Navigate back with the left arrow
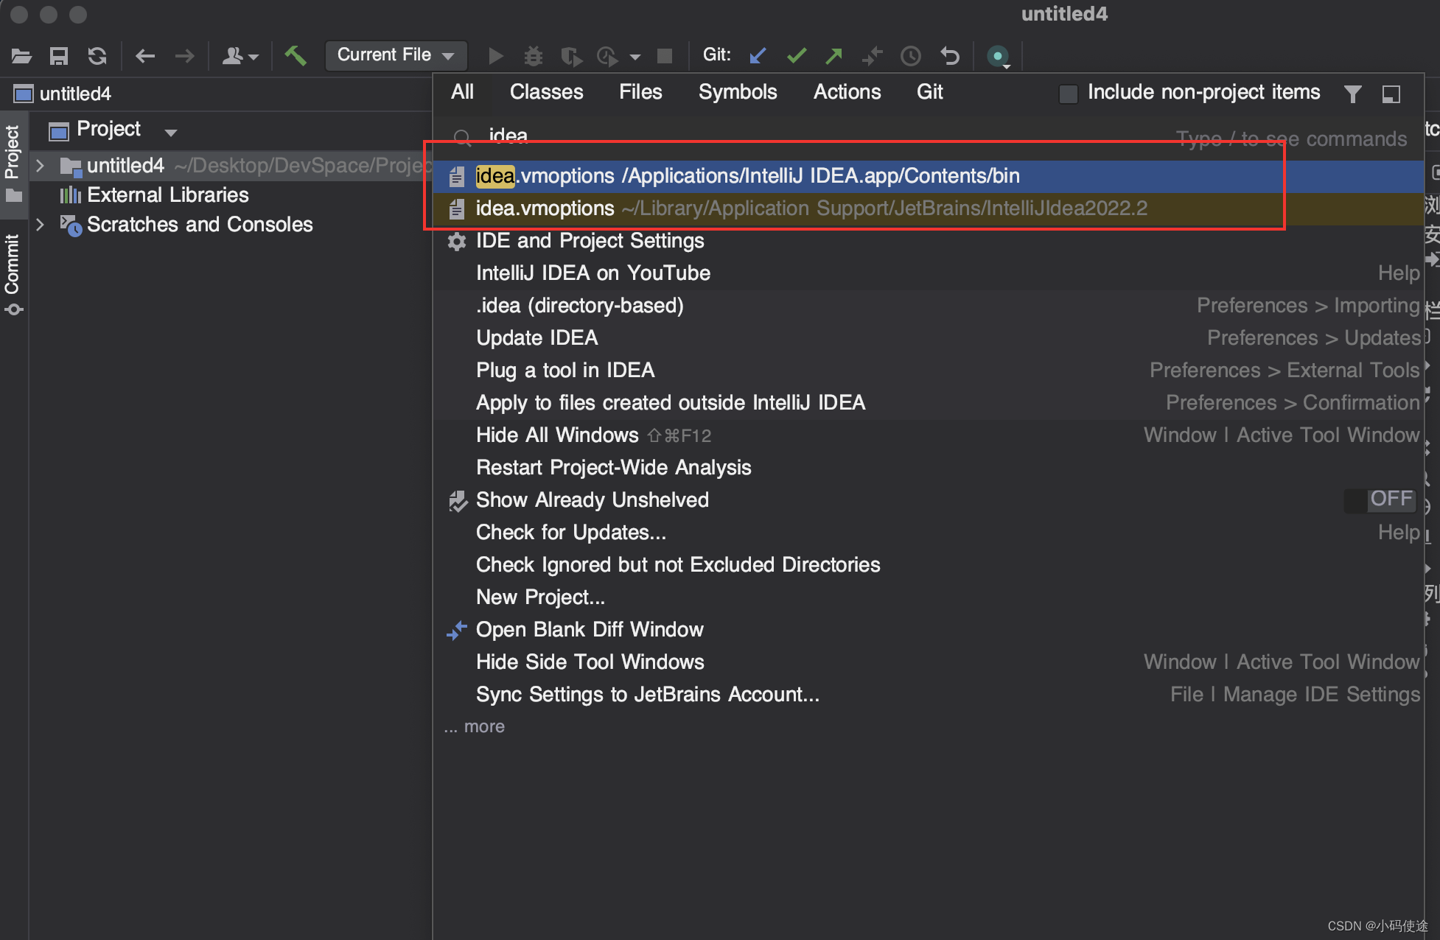The width and height of the screenshot is (1440, 940). pyautogui.click(x=145, y=55)
